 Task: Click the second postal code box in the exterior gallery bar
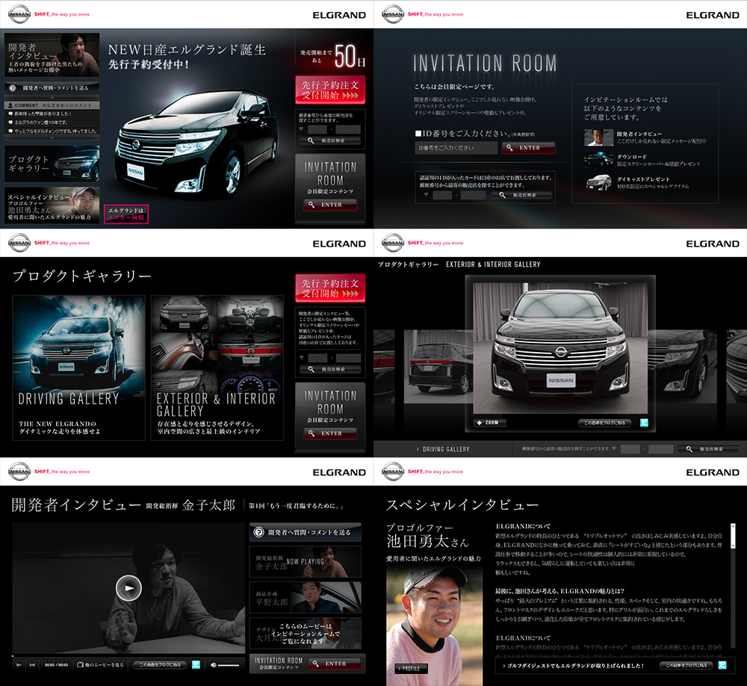661,449
